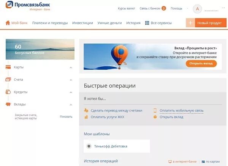Viewport: 228px width, 166px height.
Task: Collapse the Вклады section arrow
Action: tap(71, 105)
